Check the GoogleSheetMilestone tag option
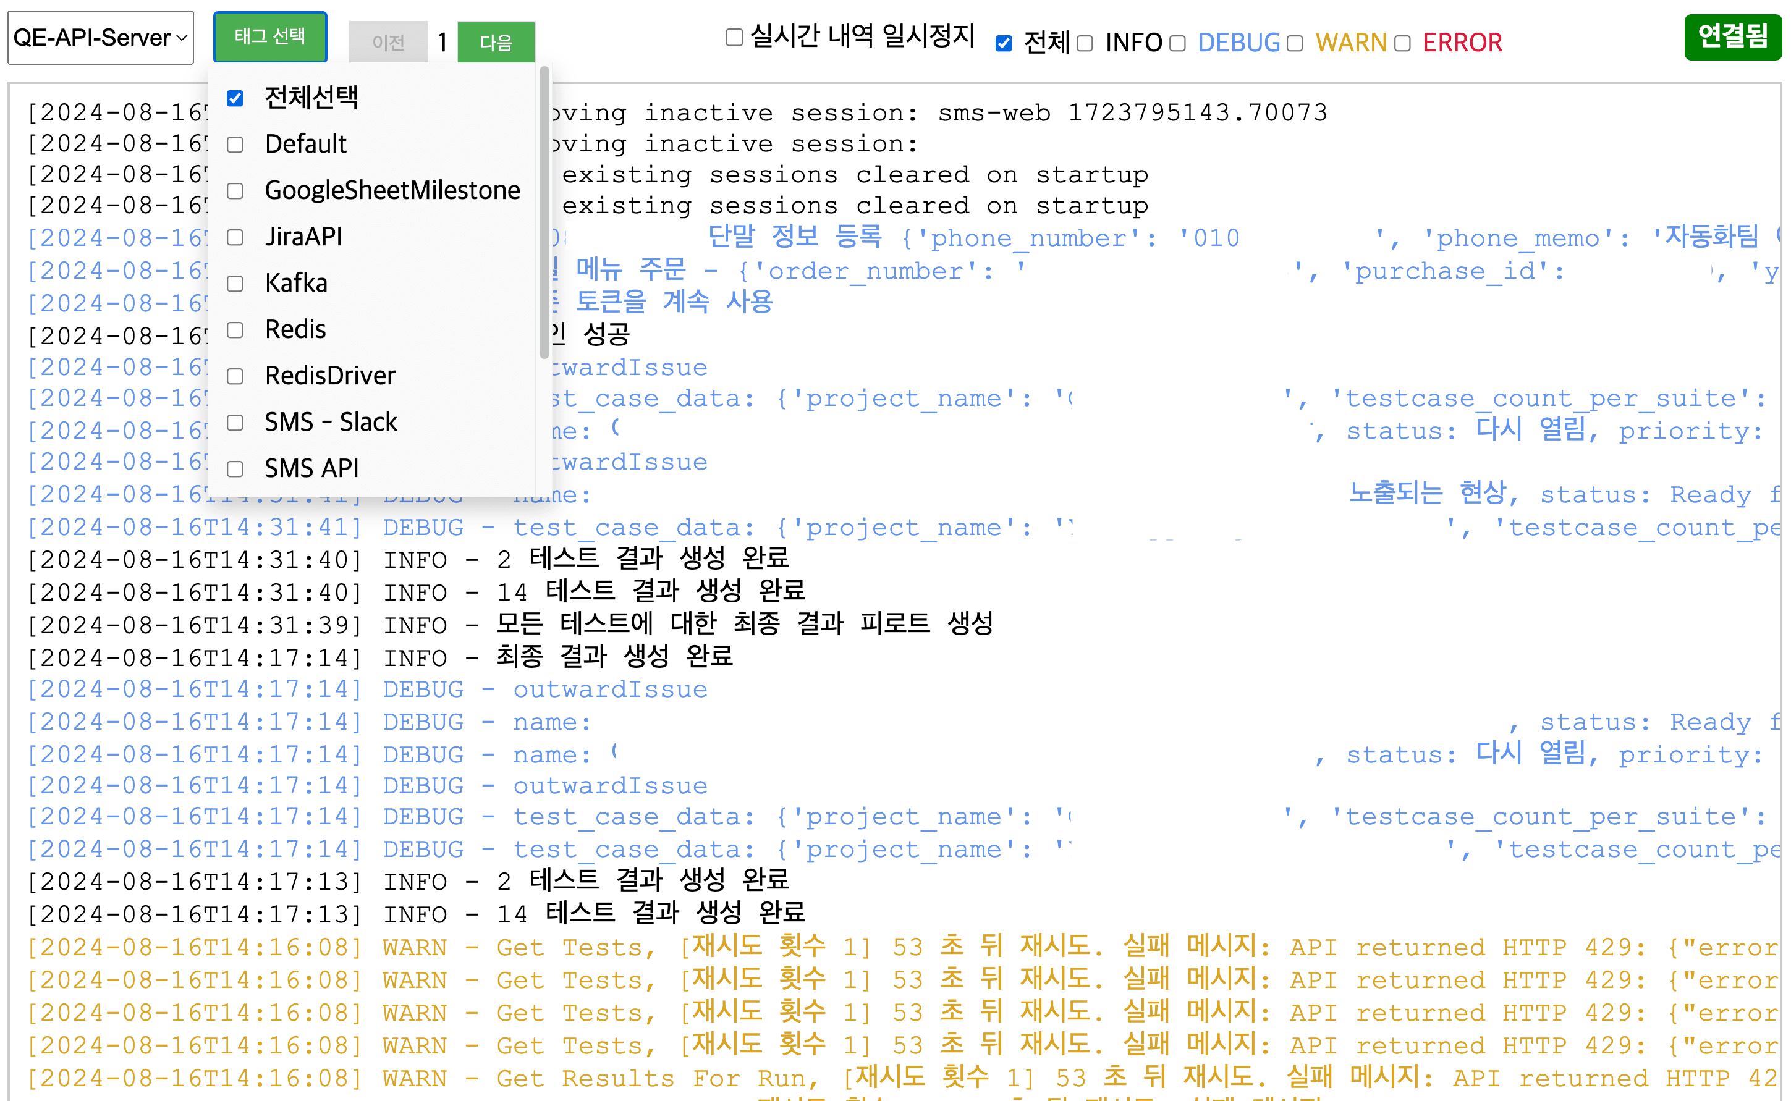The height and width of the screenshot is (1101, 1791). click(x=234, y=191)
